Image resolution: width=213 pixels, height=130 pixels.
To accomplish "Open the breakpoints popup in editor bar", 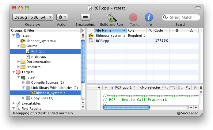I will click(x=173, y=87).
